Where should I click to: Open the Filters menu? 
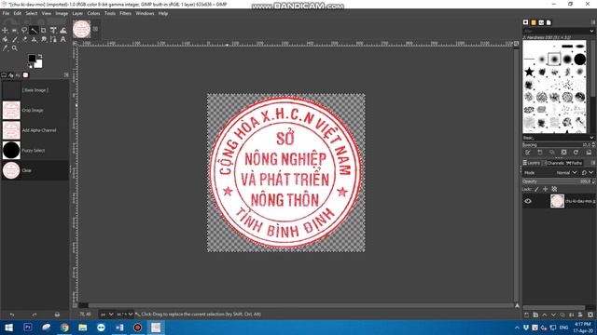coord(125,13)
